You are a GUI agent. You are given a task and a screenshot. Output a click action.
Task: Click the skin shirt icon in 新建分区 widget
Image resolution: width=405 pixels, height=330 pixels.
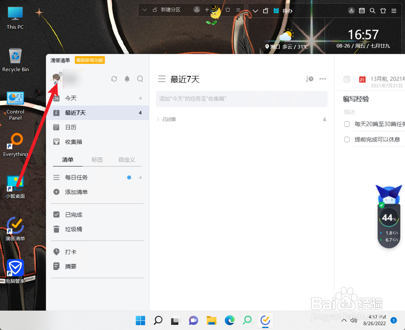[x=228, y=10]
